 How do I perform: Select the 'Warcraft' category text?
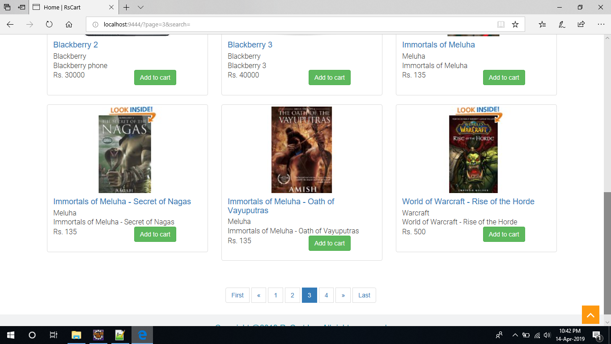(x=416, y=213)
